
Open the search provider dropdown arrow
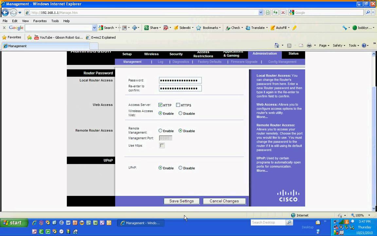[x=373, y=12]
